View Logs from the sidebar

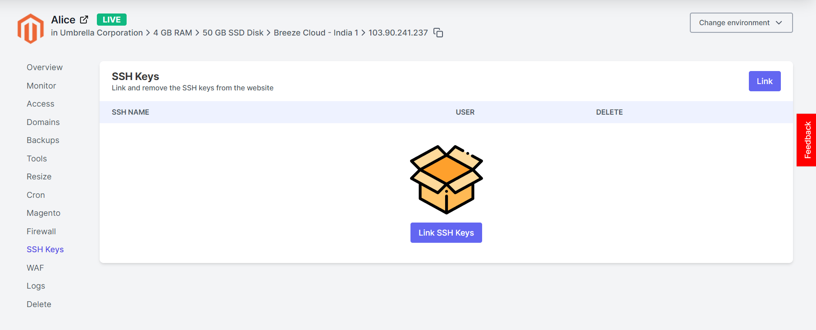point(36,286)
